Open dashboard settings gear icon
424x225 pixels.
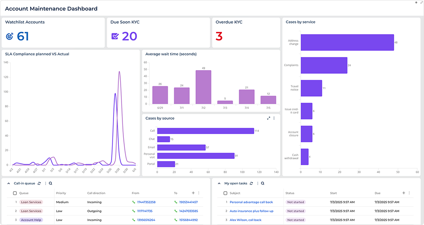(x=416, y=3)
